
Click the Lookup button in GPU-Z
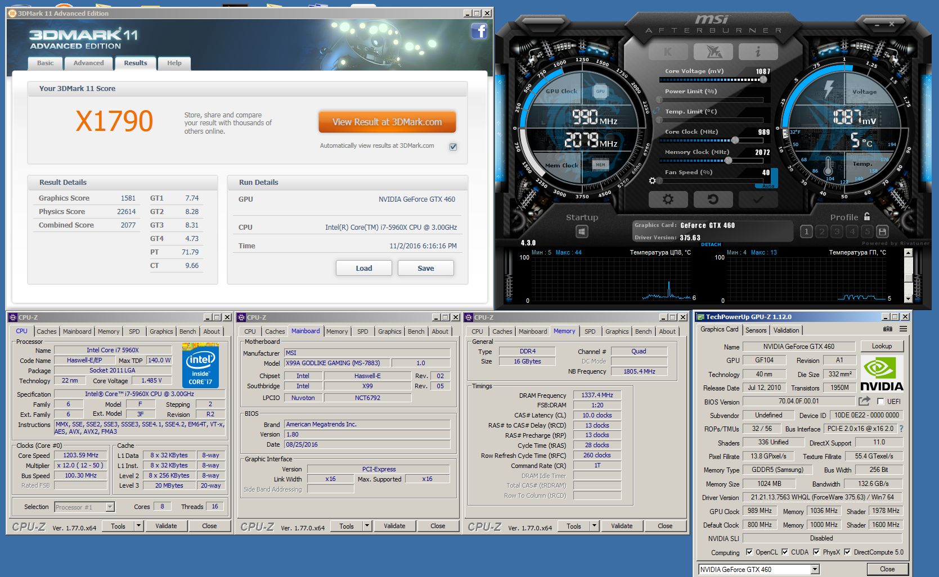coord(882,346)
